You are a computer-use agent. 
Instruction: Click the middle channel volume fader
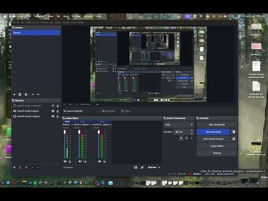[79, 132]
